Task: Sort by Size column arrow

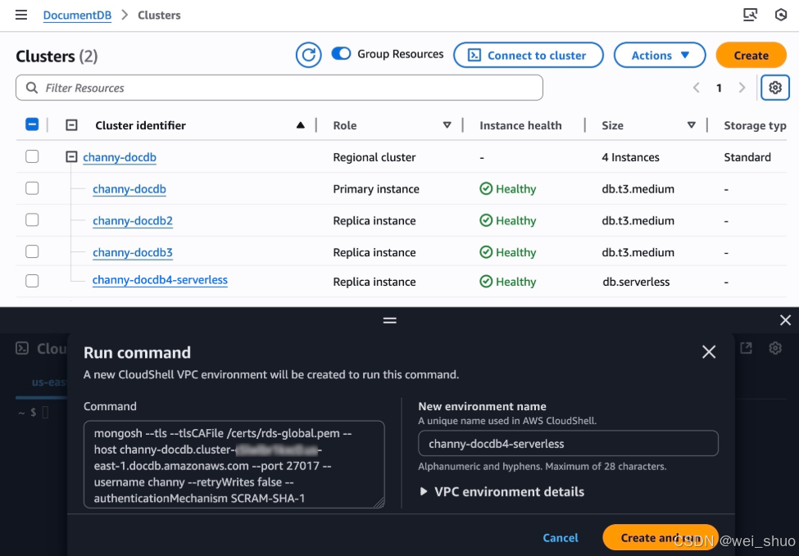Action: click(x=692, y=125)
